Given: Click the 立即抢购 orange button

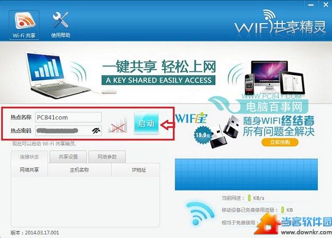Looking at the screenshot, I should (x=280, y=142).
